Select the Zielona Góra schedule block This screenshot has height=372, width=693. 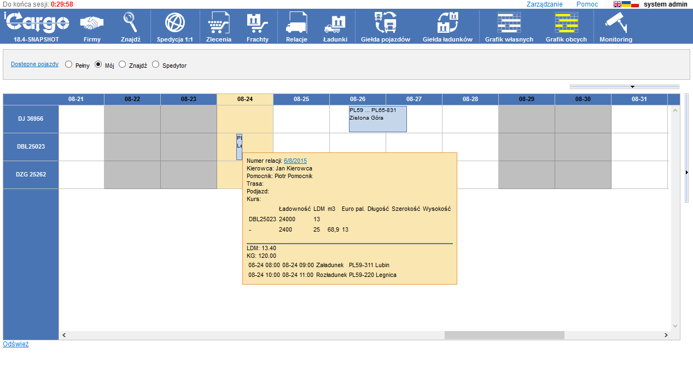pyautogui.click(x=377, y=119)
